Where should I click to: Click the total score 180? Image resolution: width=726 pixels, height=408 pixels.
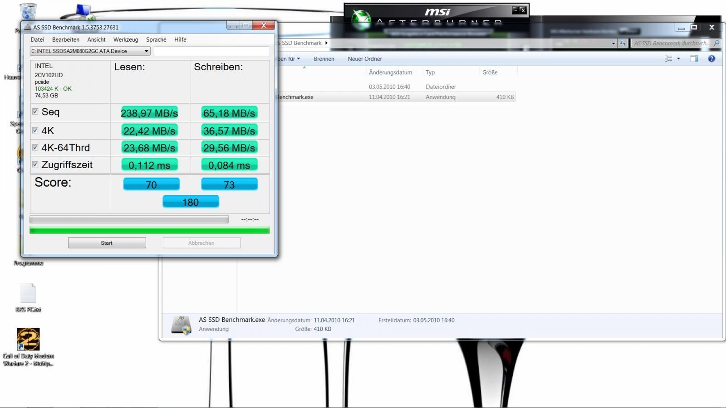191,202
